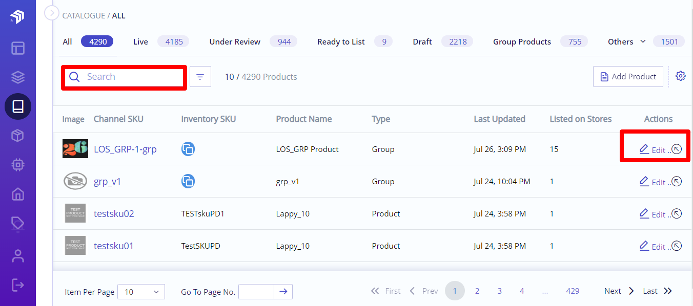Image resolution: width=693 pixels, height=306 pixels.
Task: Click inventory copy icon for grp_v1
Action: coord(188,181)
